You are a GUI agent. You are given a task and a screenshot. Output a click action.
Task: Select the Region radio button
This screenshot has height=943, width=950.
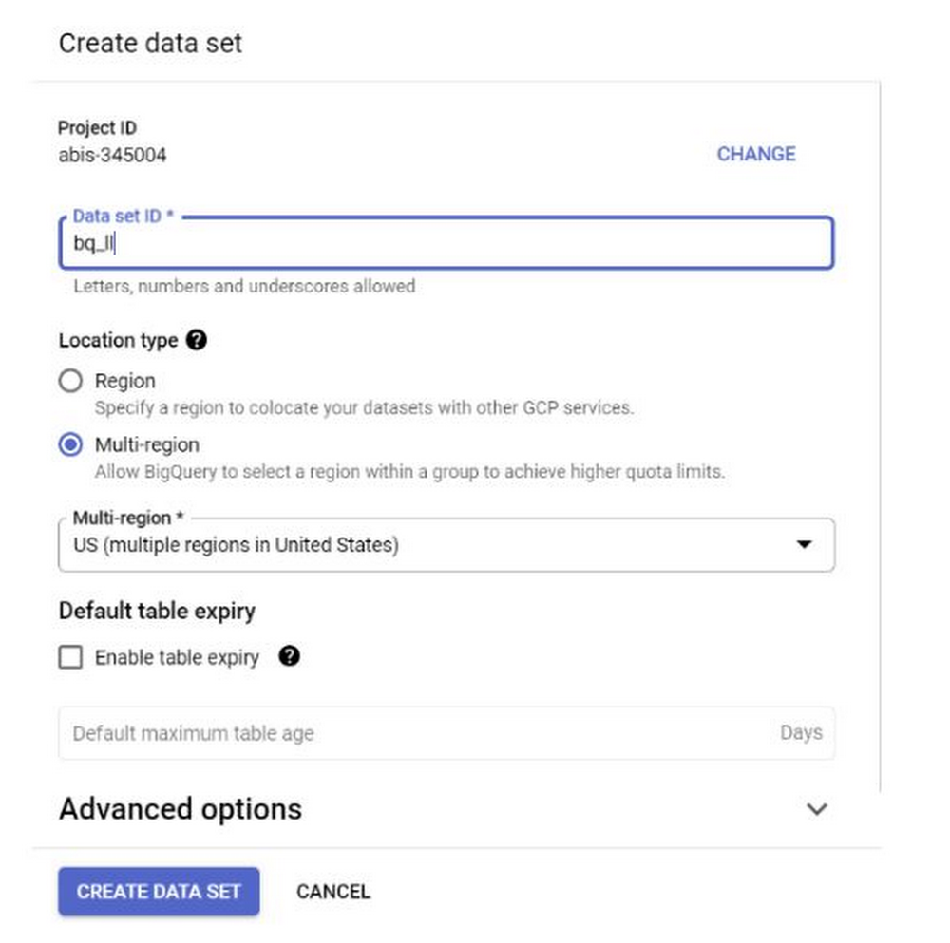[x=70, y=382]
